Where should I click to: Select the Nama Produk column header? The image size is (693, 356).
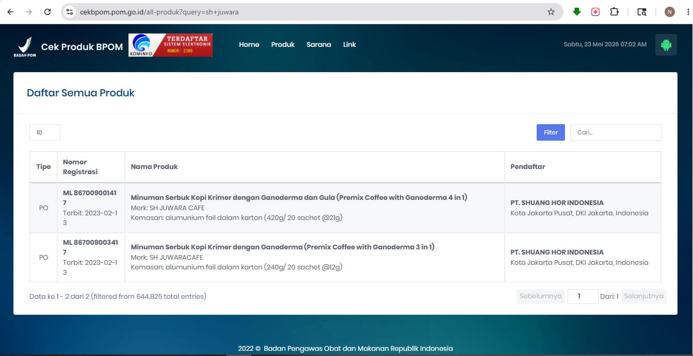(x=314, y=167)
